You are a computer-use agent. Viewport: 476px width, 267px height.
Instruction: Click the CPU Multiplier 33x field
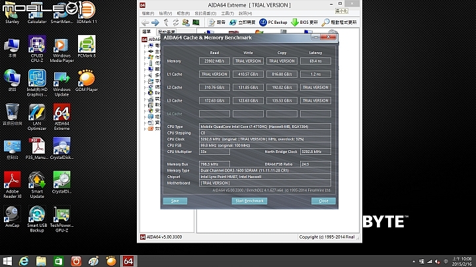click(x=214, y=152)
